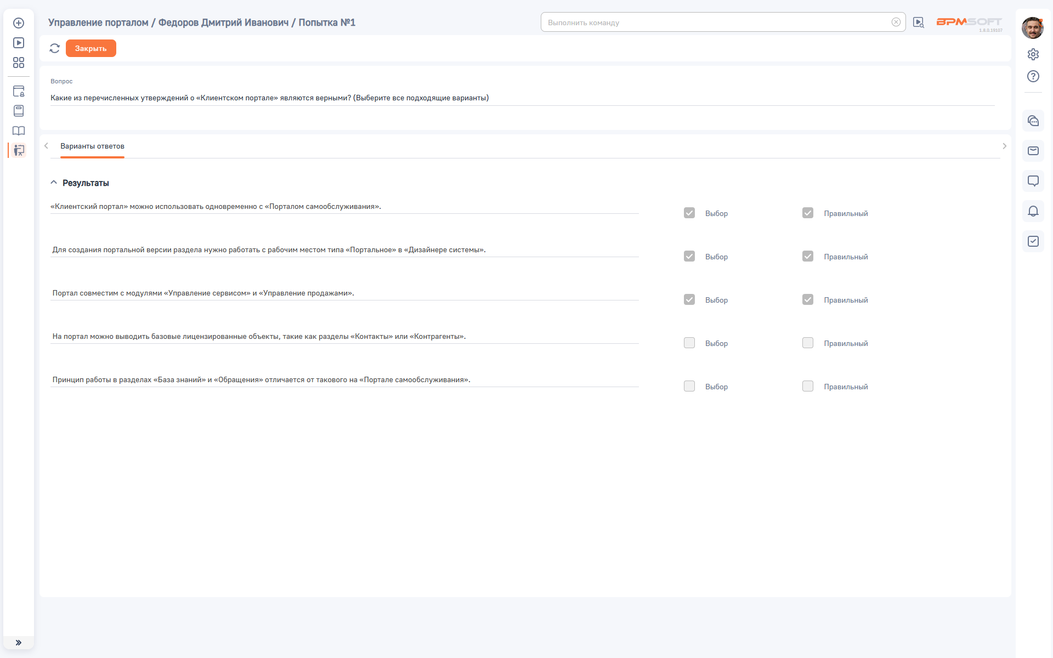
Task: Click the plus circle icon in the left sidebar
Action: 19,23
